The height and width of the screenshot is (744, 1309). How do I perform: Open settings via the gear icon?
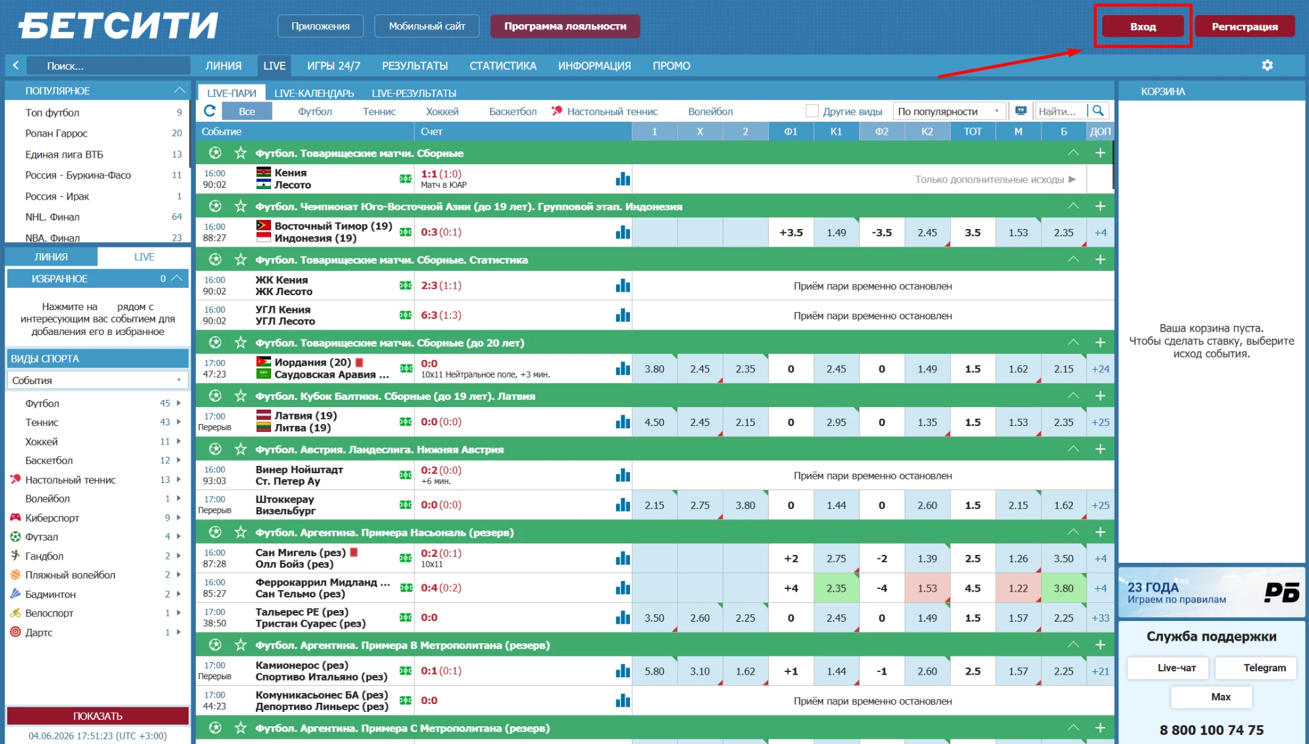coord(1268,65)
